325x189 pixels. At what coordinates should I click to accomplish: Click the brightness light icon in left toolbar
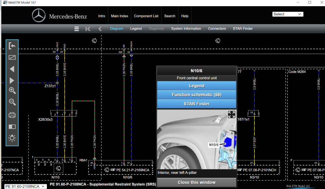[x=12, y=138]
